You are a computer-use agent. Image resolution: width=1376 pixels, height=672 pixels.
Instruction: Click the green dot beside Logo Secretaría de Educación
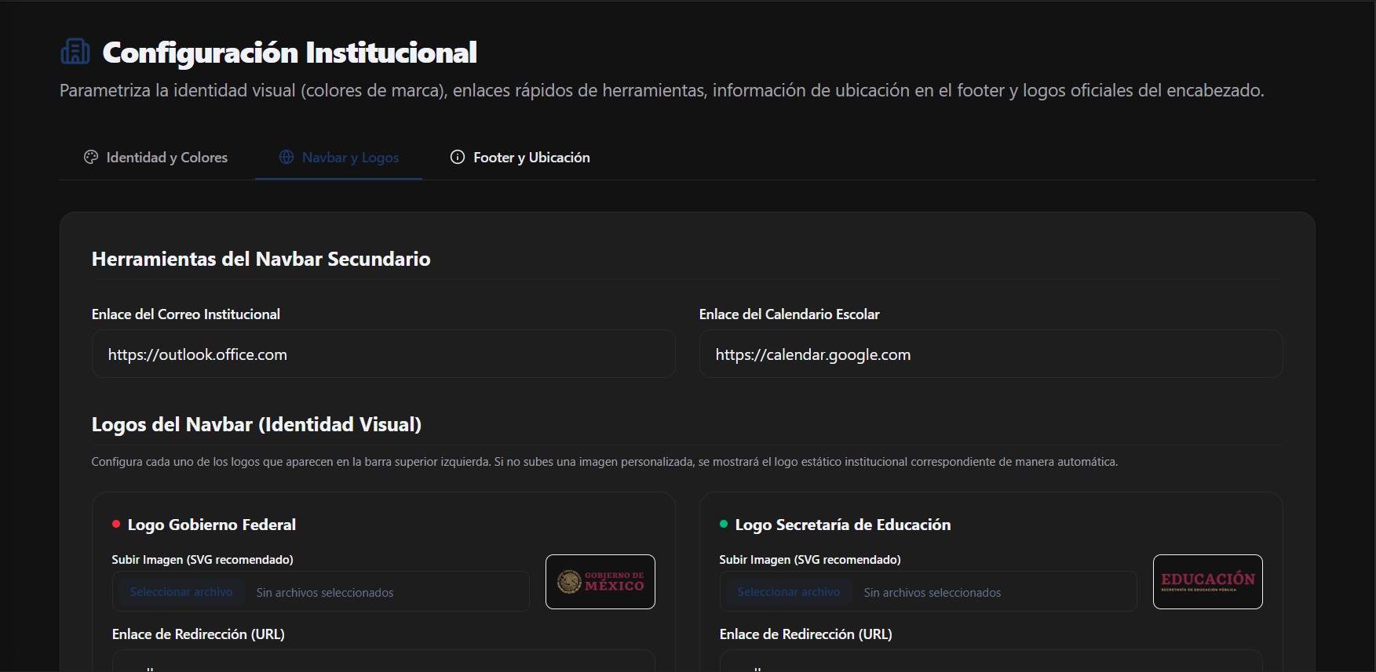pyautogui.click(x=724, y=524)
